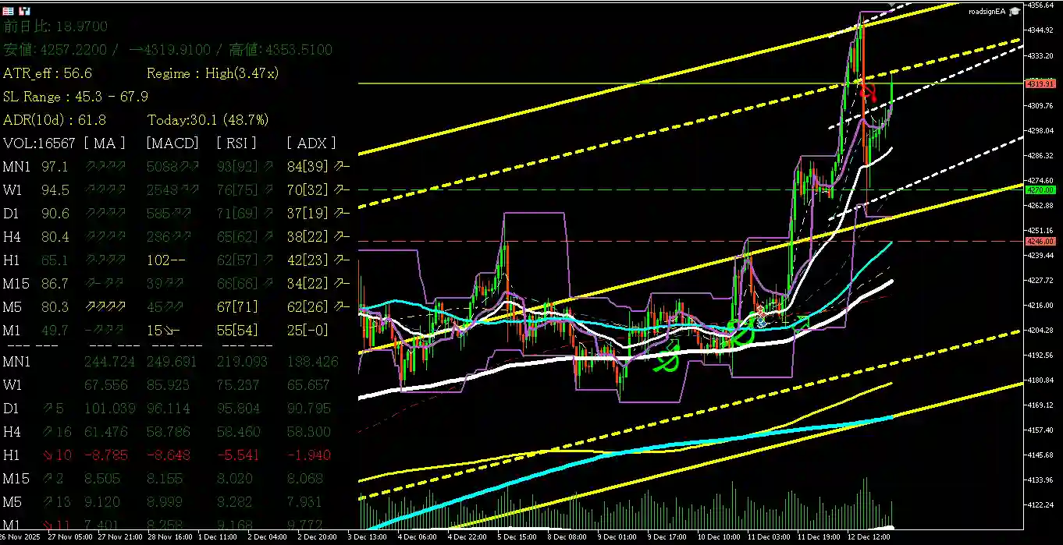Image resolution: width=1063 pixels, height=545 pixels.
Task: Open the depth of market icon
Action: 25,11
